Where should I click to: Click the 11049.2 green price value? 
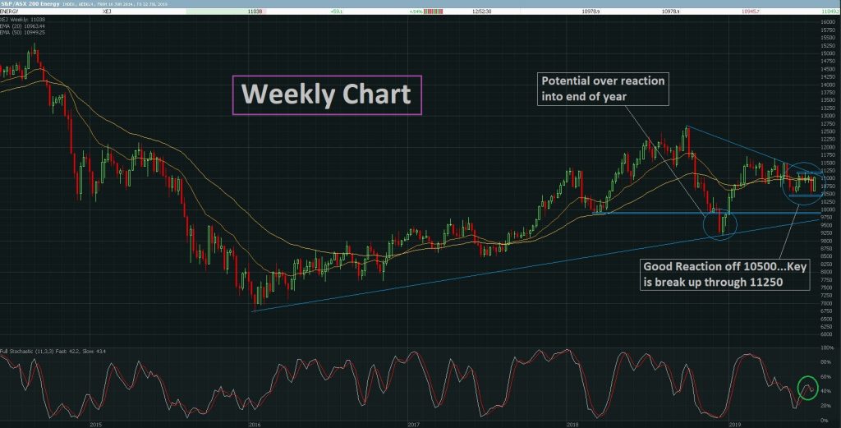[831, 12]
